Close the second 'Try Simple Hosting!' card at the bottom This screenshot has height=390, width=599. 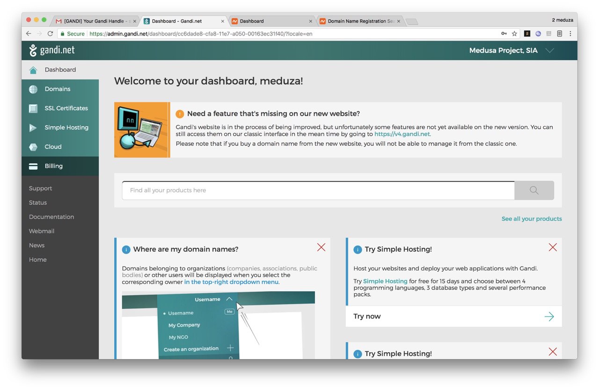coord(553,352)
